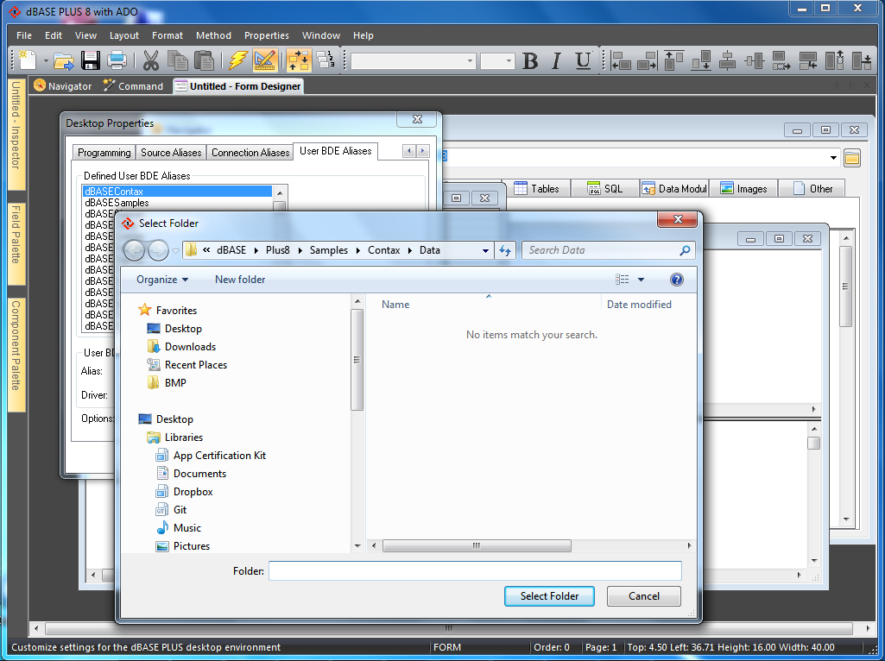885x661 pixels.
Task: Apply Italic formatting
Action: click(556, 60)
